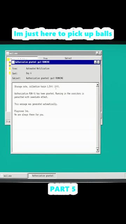Close the Authorization granted email window
Screen dimensions: 126x224
[x=98, y=62]
